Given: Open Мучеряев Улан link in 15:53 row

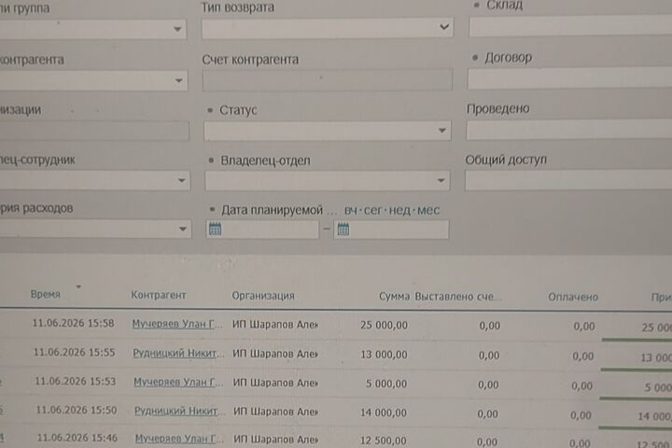Looking at the screenshot, I should pos(178,382).
